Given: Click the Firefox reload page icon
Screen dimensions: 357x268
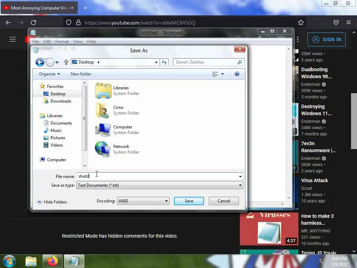Looking at the screenshot, I should point(33,23).
